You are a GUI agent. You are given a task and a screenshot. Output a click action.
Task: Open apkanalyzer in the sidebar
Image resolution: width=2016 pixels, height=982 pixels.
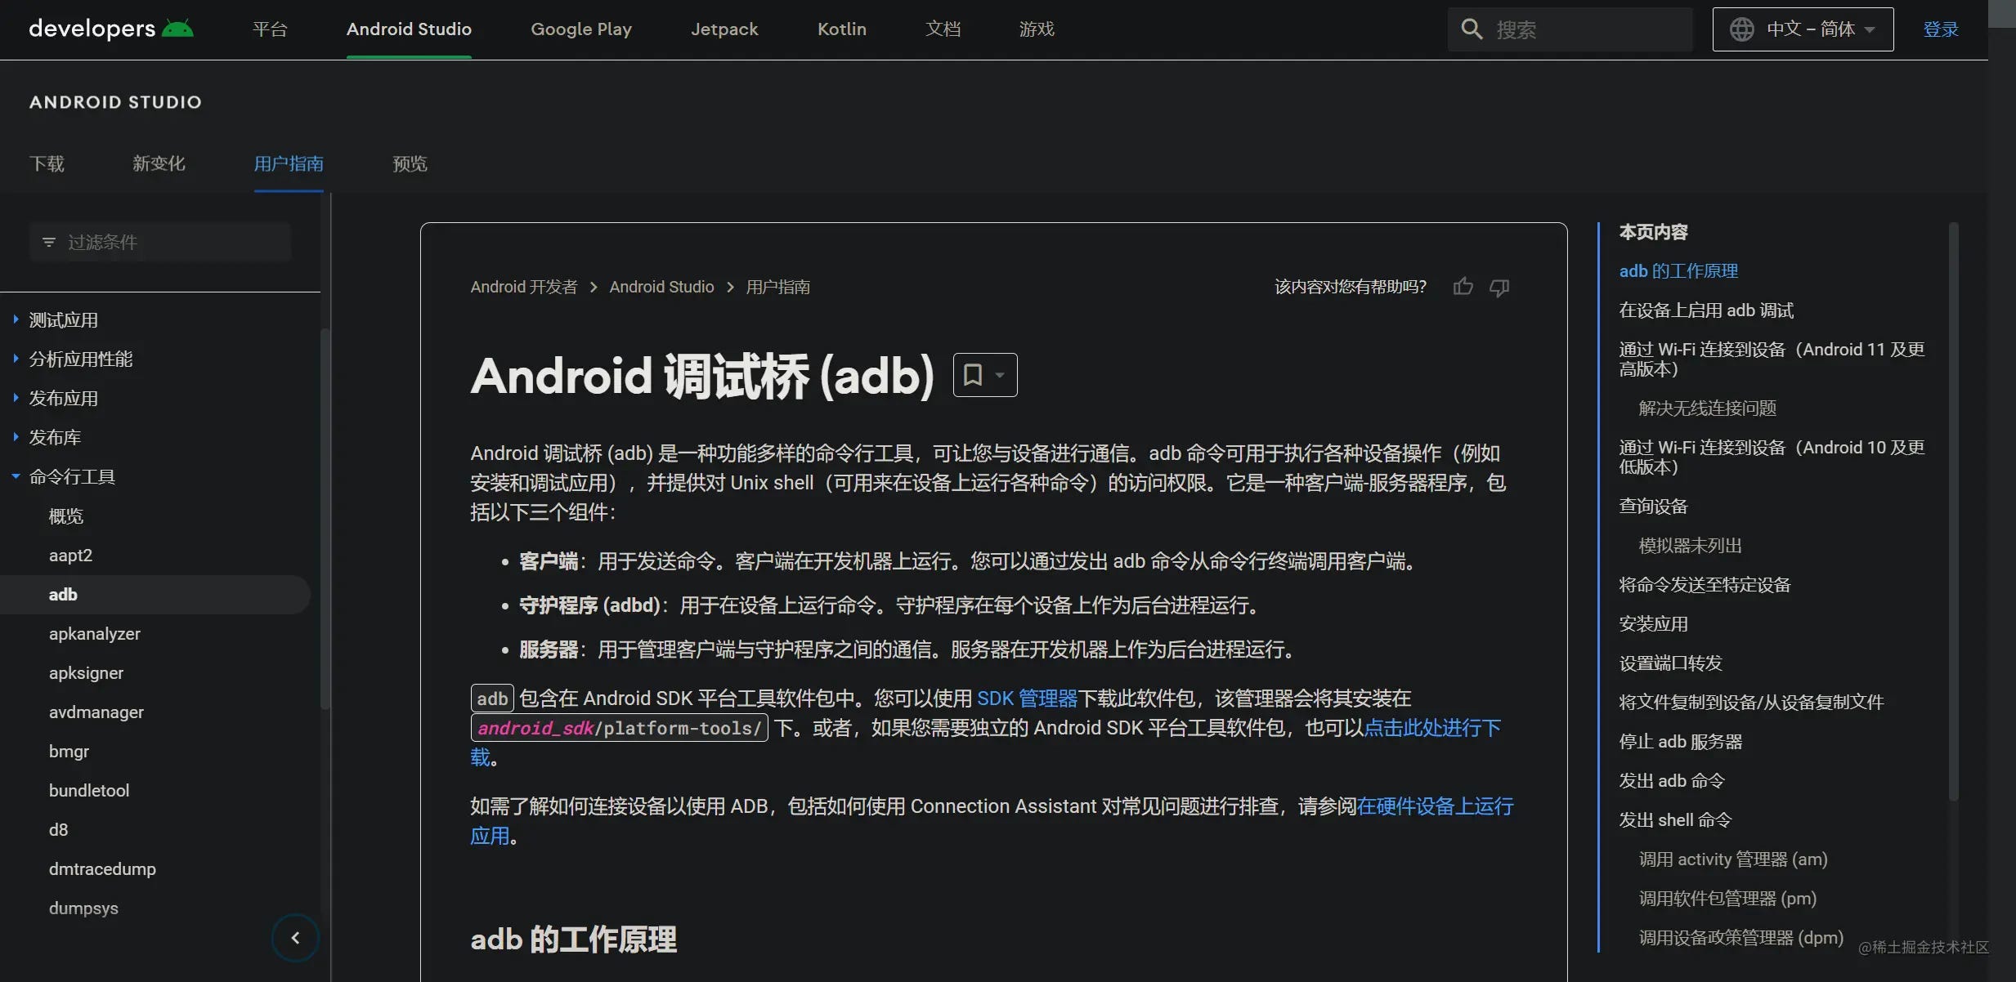94,633
